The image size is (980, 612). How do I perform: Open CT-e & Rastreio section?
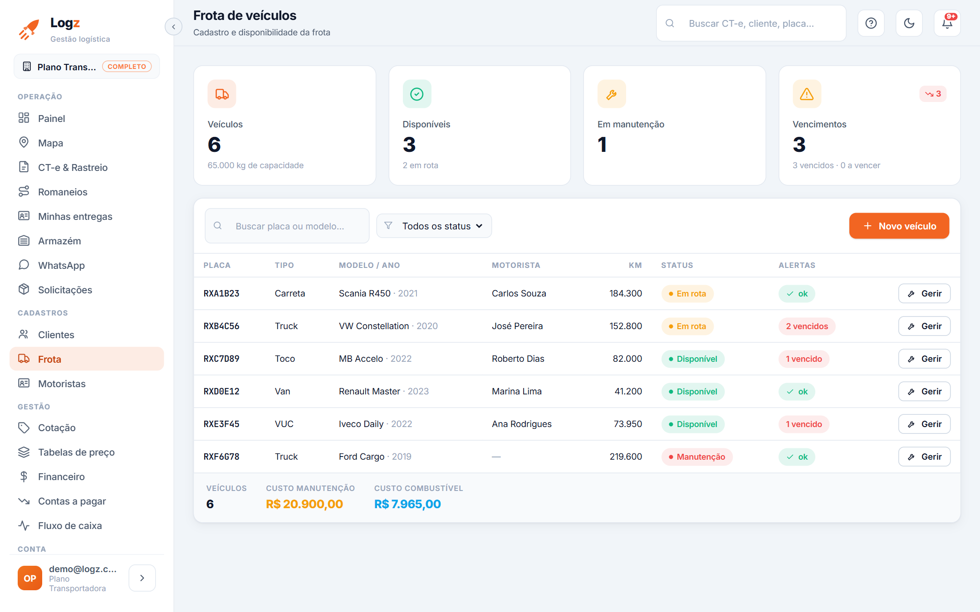point(87,167)
